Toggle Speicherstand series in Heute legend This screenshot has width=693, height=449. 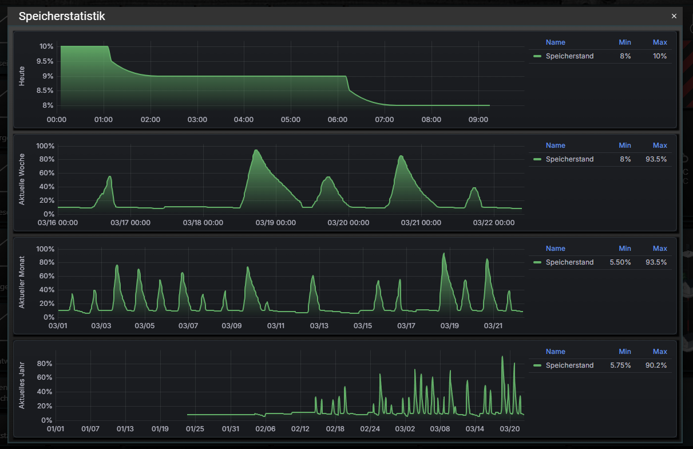point(569,56)
